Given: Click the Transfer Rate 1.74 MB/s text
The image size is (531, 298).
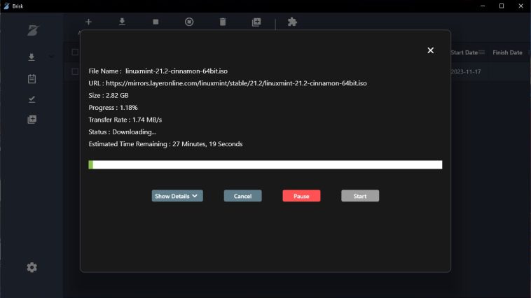Looking at the screenshot, I should point(125,120).
